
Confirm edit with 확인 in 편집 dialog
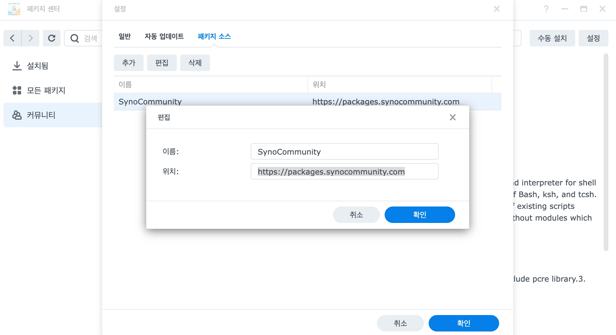tap(420, 215)
